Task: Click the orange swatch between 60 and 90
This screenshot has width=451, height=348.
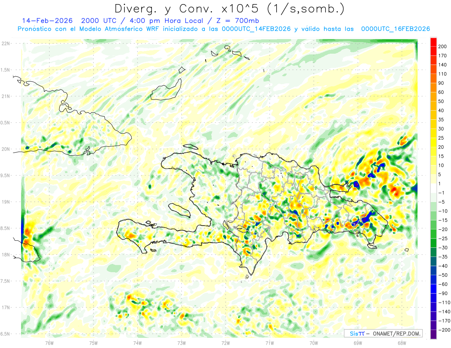Action: [433, 88]
